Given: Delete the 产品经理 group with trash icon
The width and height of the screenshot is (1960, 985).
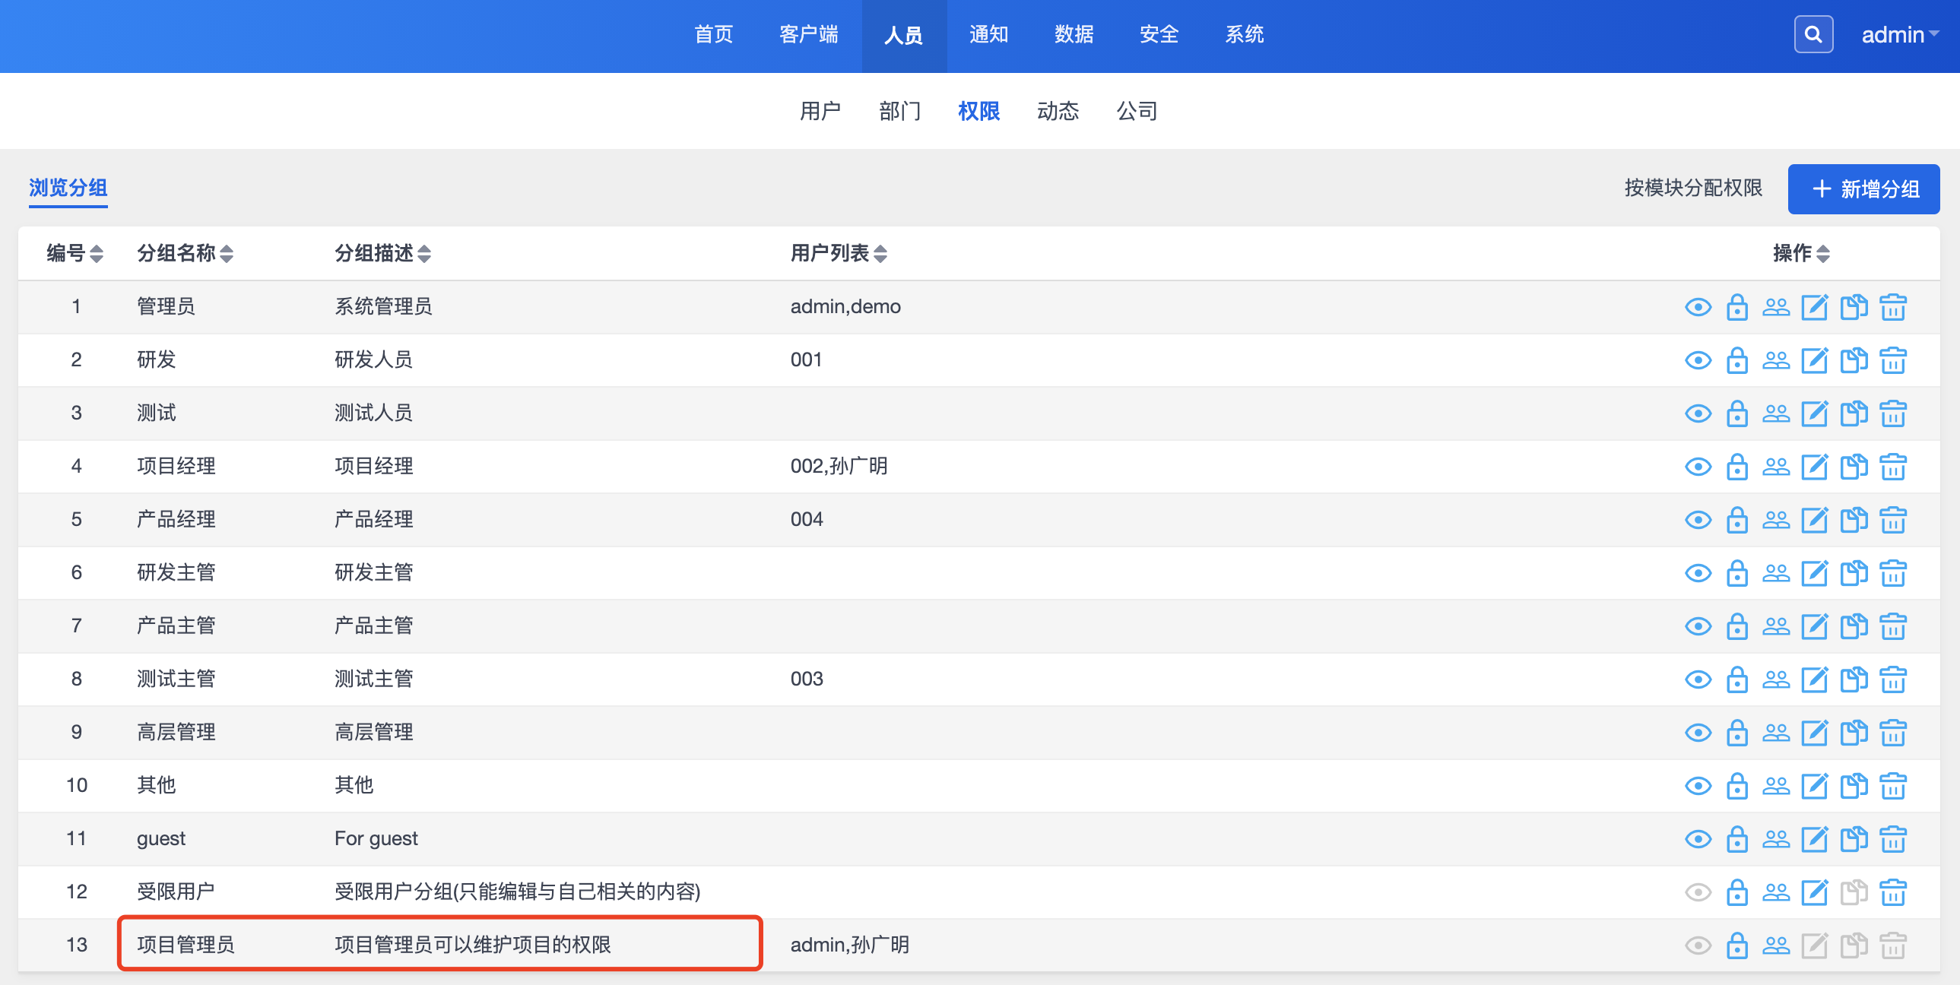Looking at the screenshot, I should point(1892,521).
